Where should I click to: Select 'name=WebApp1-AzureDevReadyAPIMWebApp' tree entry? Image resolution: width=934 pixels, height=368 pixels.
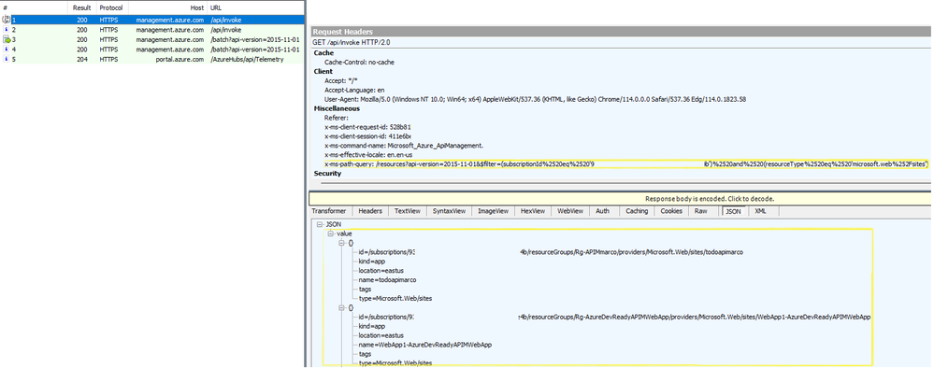(425, 345)
